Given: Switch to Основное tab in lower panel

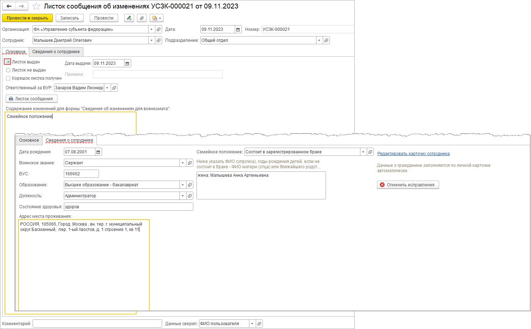Looking at the screenshot, I should tap(29, 140).
